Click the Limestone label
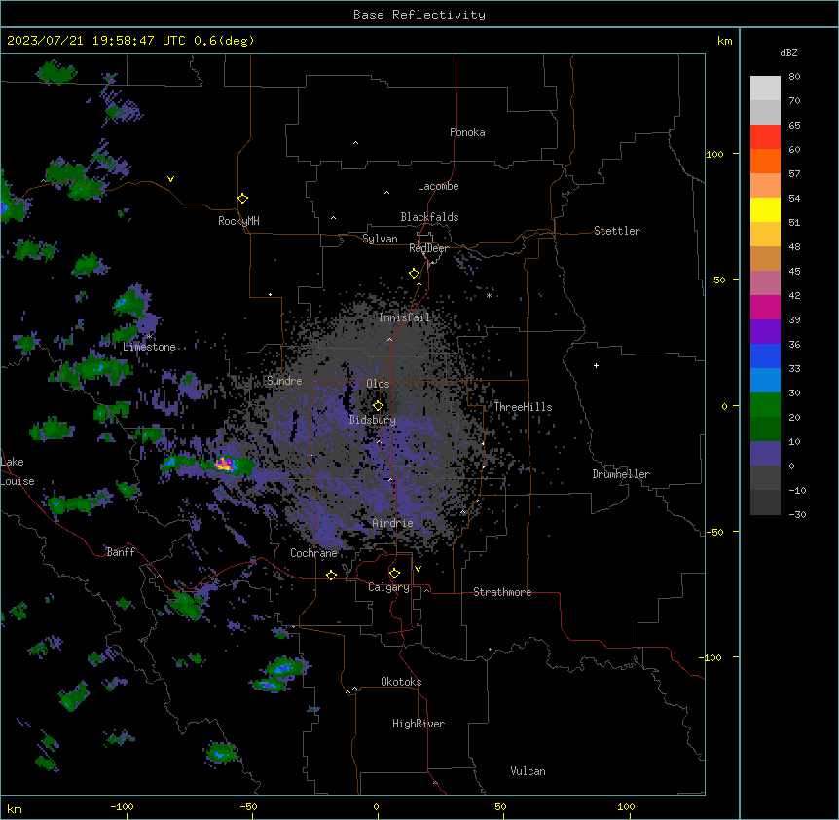 point(149,347)
